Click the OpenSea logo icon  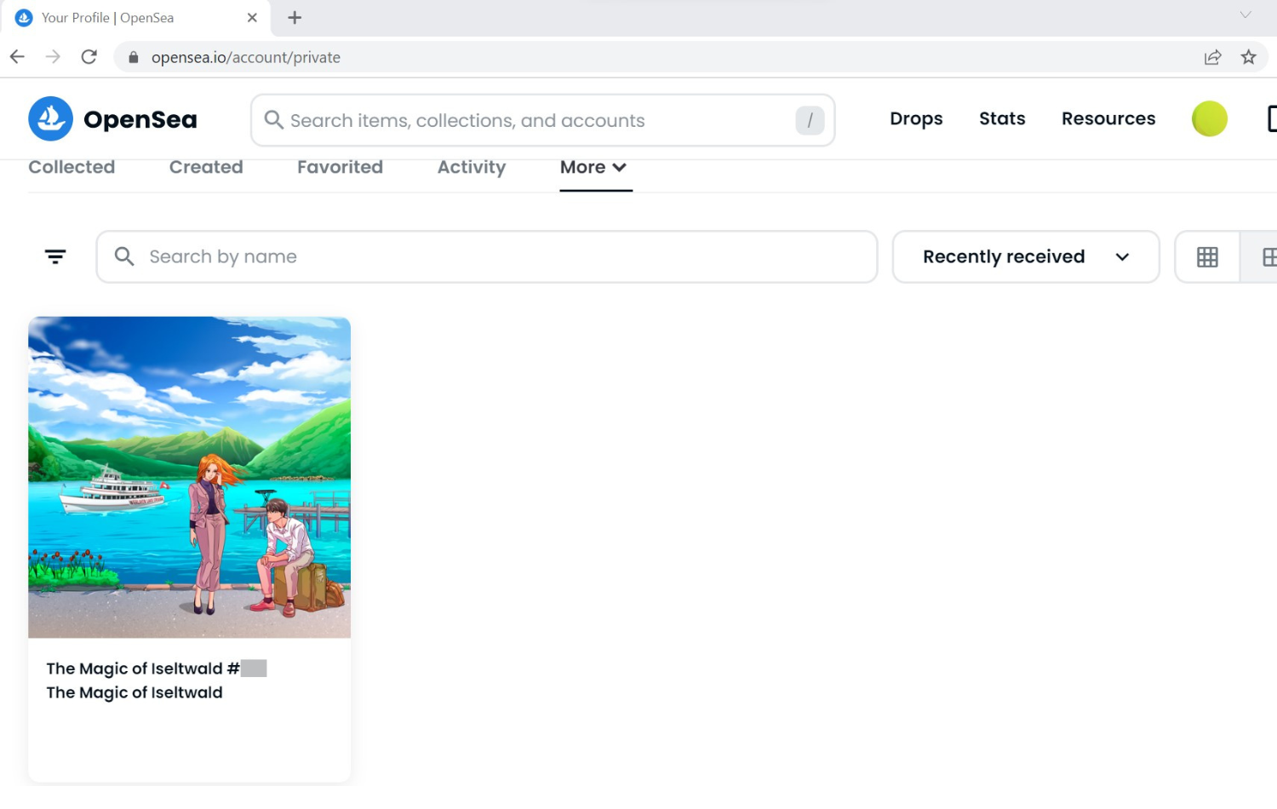(50, 118)
